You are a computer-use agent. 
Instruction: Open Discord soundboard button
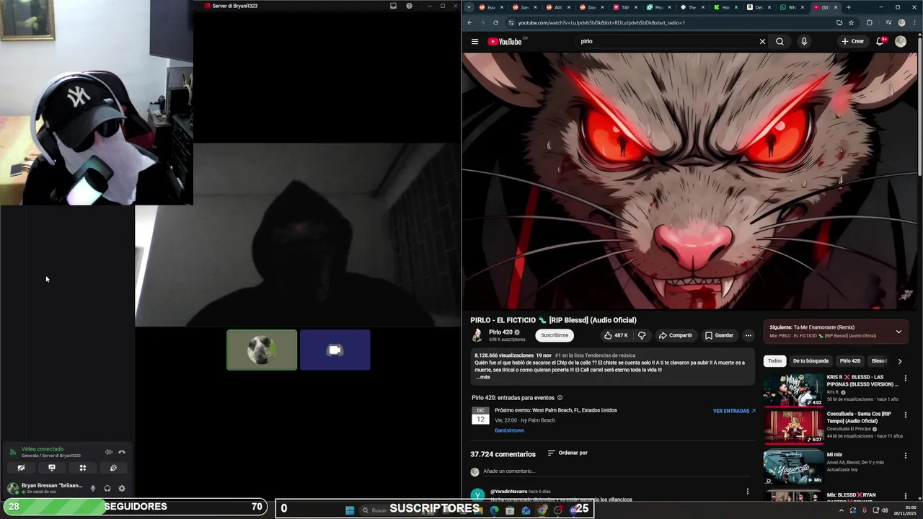pyautogui.click(x=113, y=468)
